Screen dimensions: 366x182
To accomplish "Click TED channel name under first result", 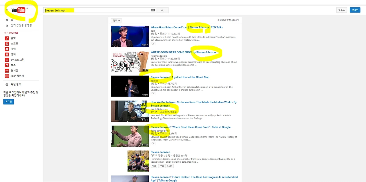I will click(x=153, y=31).
